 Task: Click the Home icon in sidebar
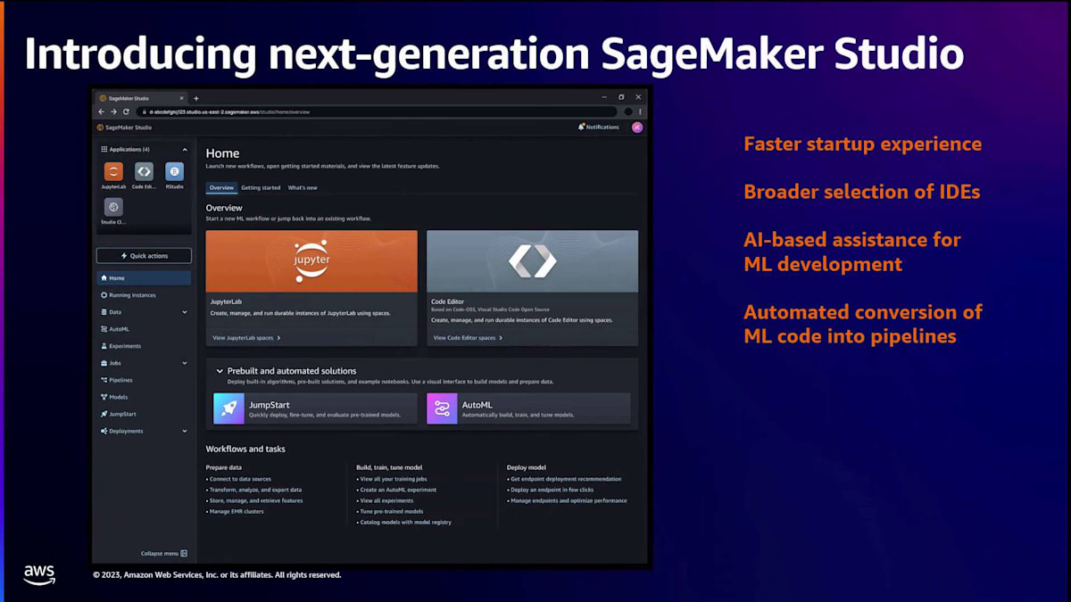pyautogui.click(x=104, y=277)
